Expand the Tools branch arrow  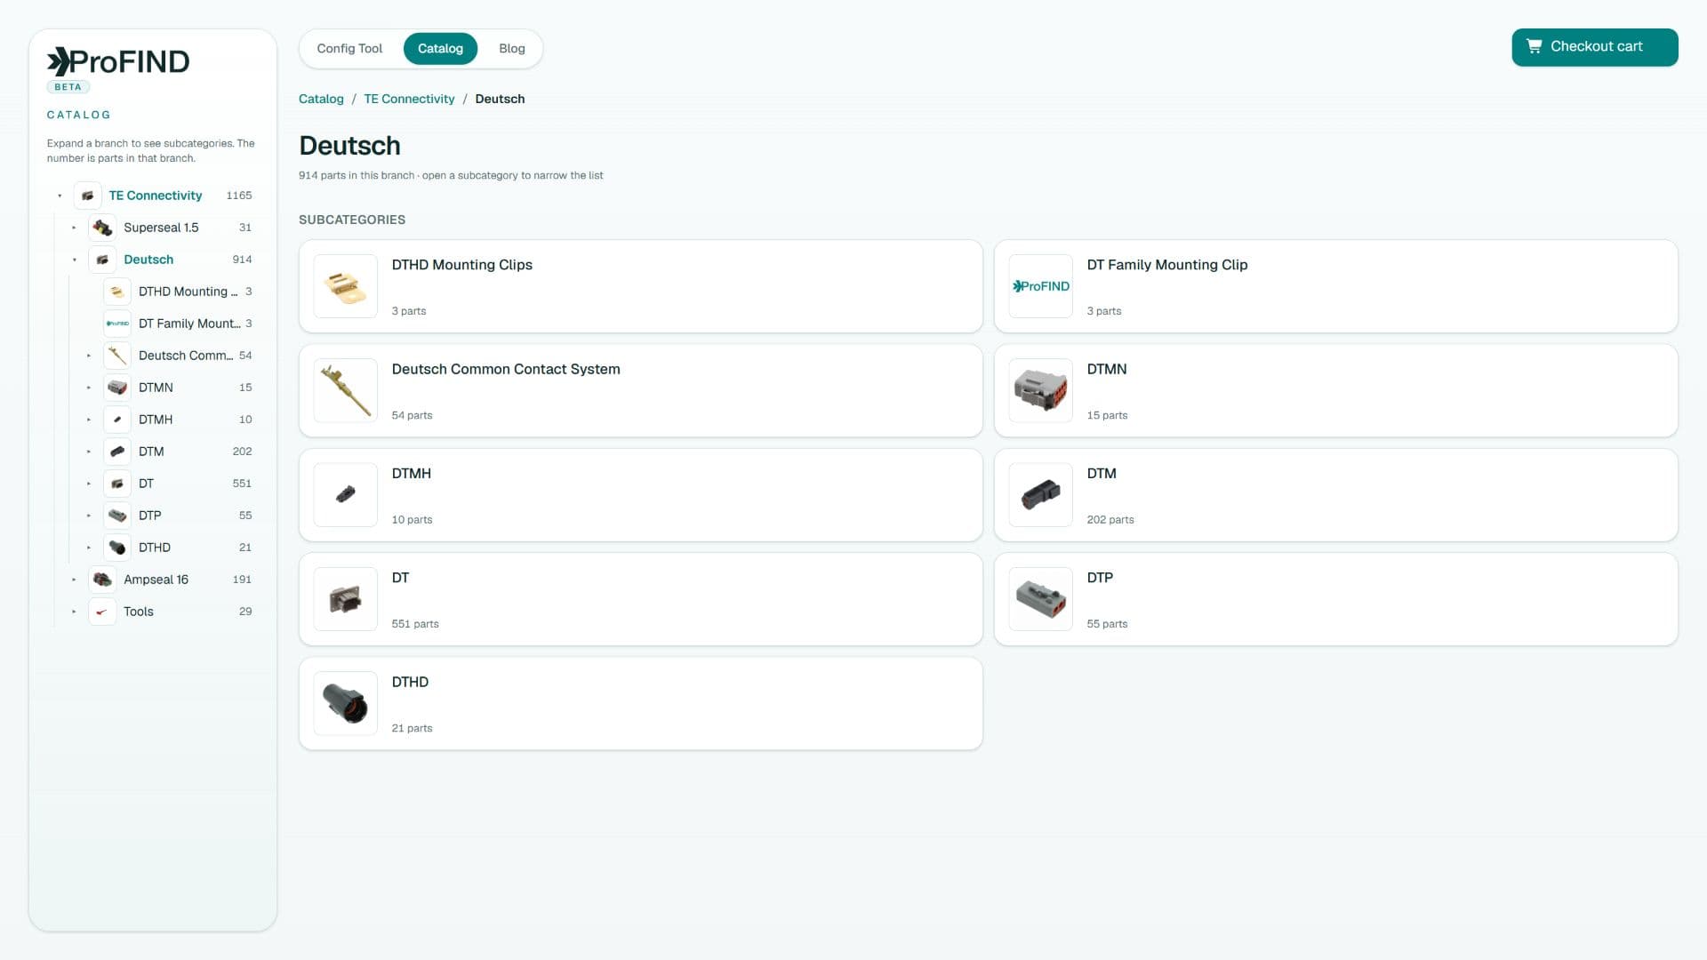pyautogui.click(x=74, y=612)
